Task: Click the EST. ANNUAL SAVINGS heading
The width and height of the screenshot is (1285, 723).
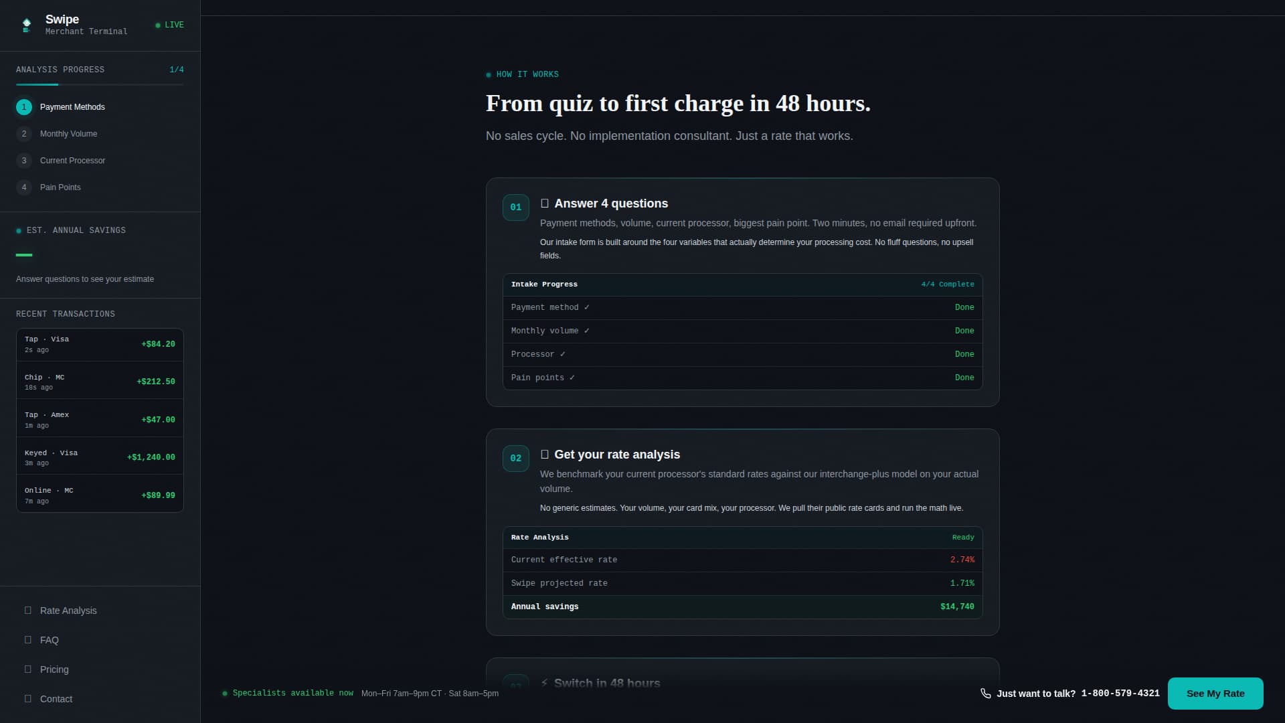Action: (76, 230)
